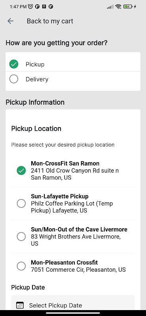
Task: Tap the battery indicator icon
Action: click(128, 7)
